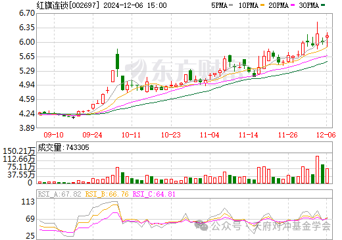Click the 20PMA magenta legend swatch
The width and height of the screenshot is (342, 240).
[x=293, y=5]
